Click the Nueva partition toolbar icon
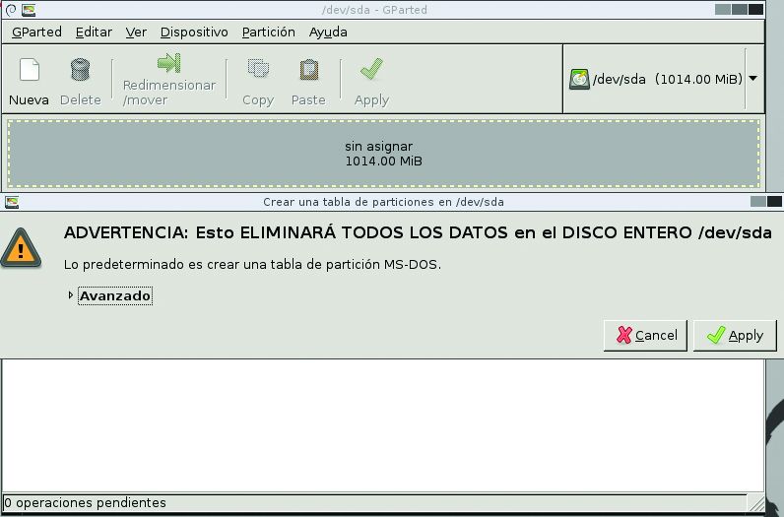 point(29,70)
